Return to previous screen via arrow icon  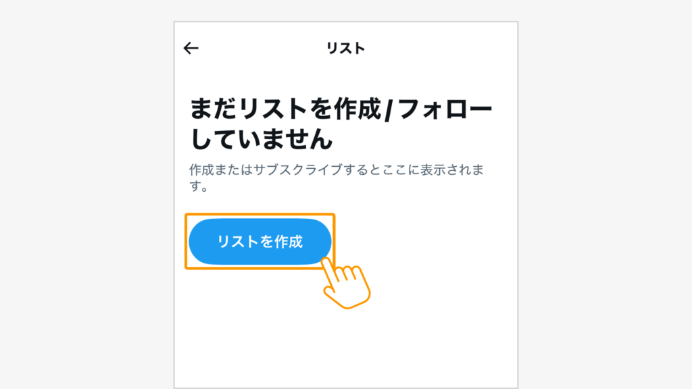pyautogui.click(x=191, y=48)
